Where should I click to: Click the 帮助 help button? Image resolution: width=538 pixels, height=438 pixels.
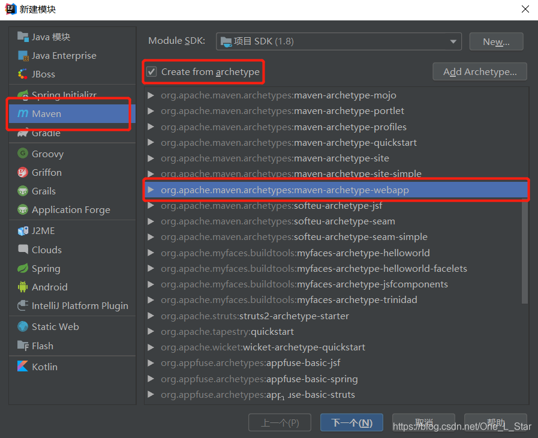pyautogui.click(x=495, y=422)
